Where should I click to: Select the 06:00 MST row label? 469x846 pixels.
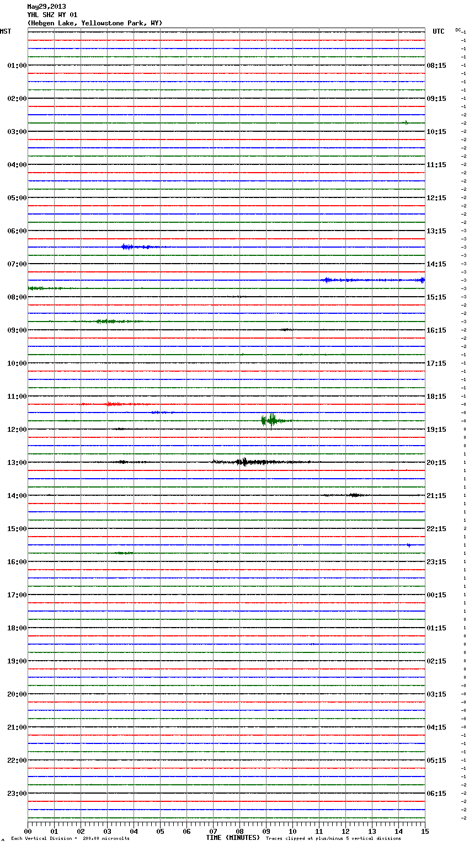click(17, 231)
